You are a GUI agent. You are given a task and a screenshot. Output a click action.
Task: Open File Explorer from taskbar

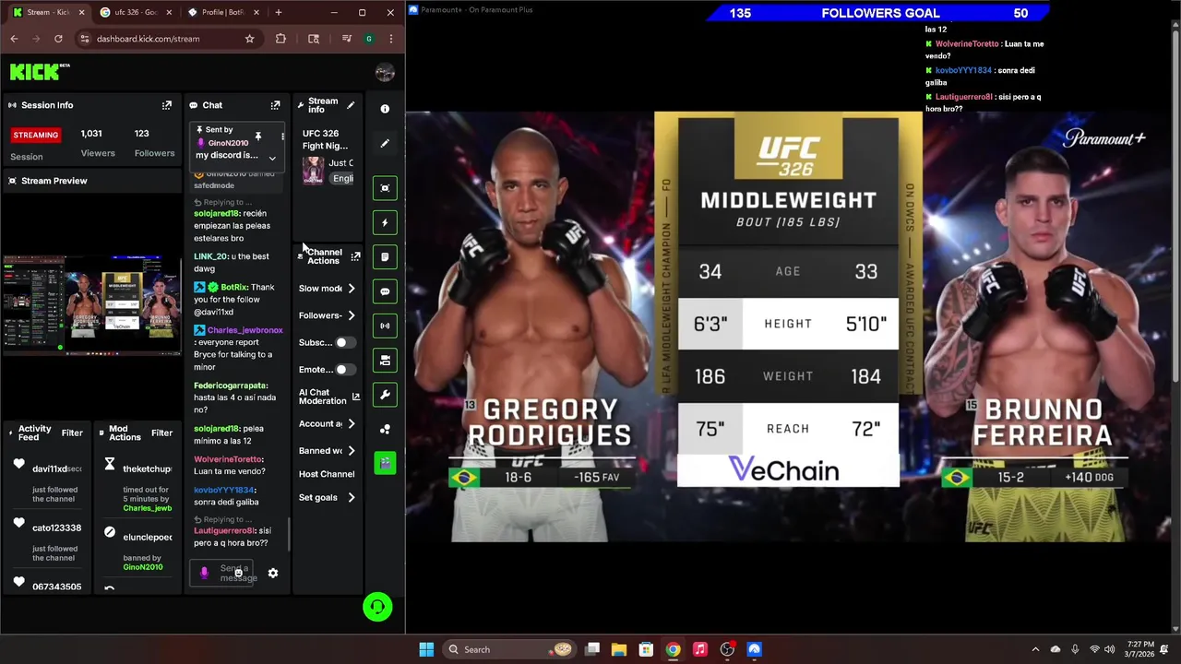[619, 649]
